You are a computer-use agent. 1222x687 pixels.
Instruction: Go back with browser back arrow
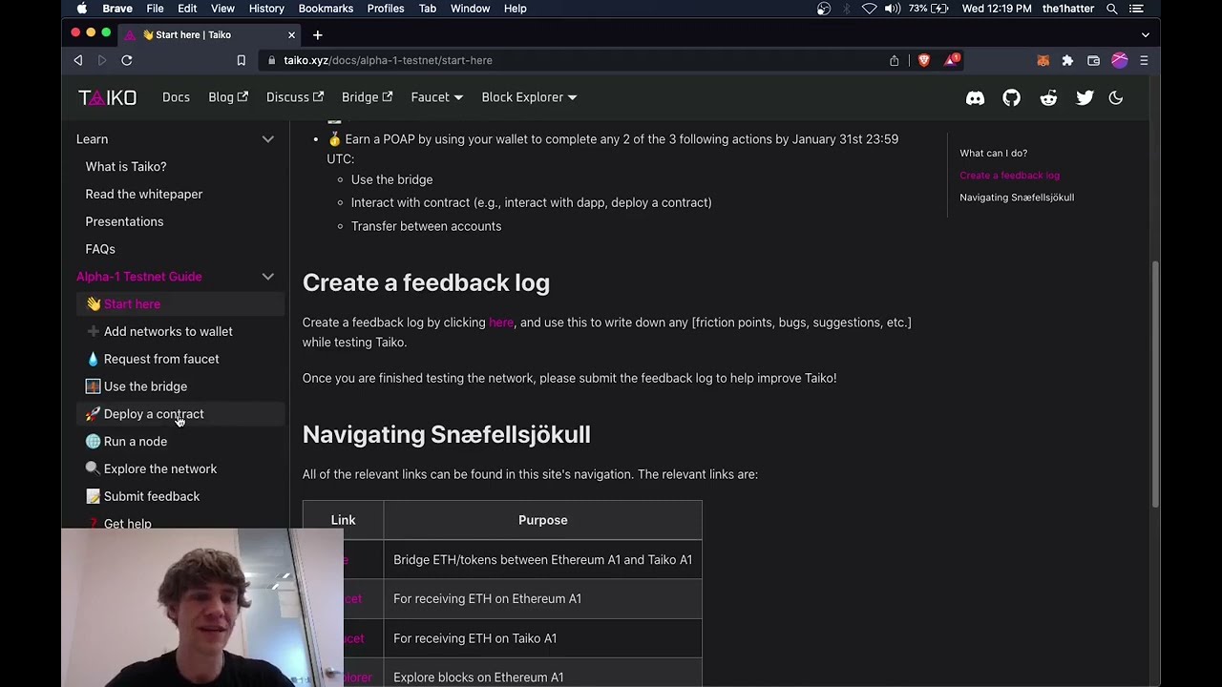pos(78,60)
